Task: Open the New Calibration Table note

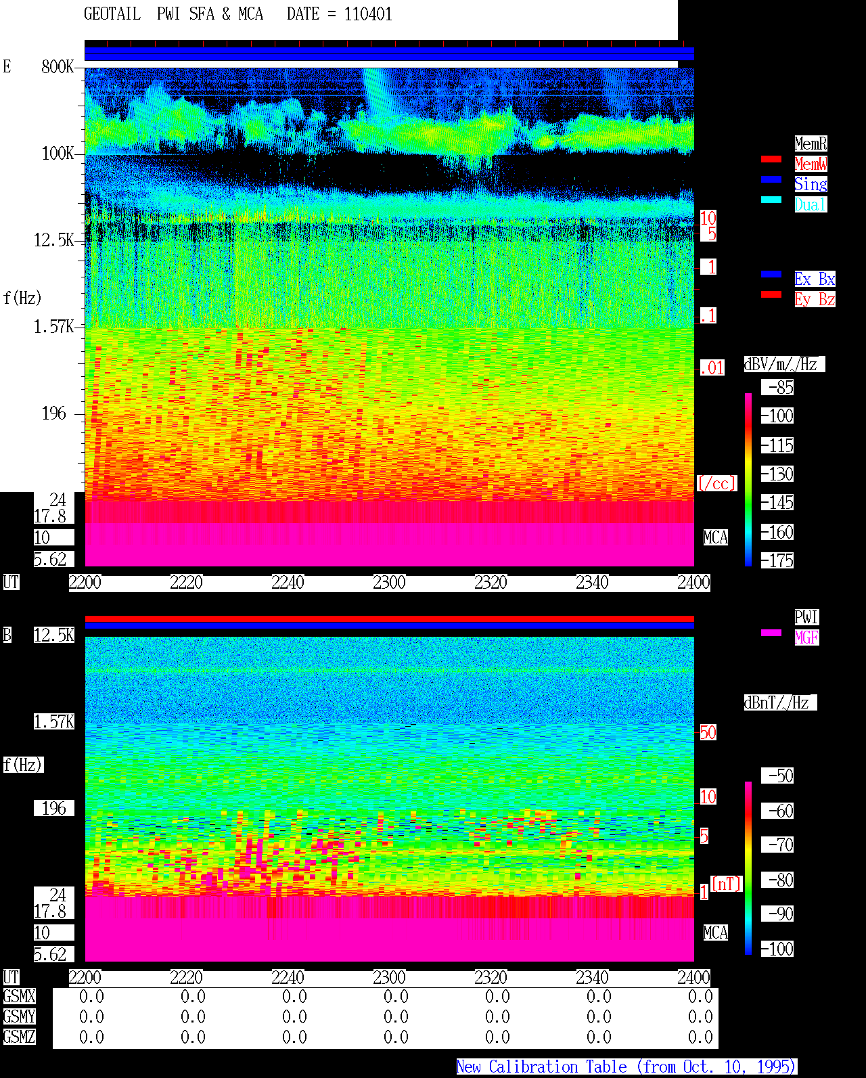Action: [626, 1066]
